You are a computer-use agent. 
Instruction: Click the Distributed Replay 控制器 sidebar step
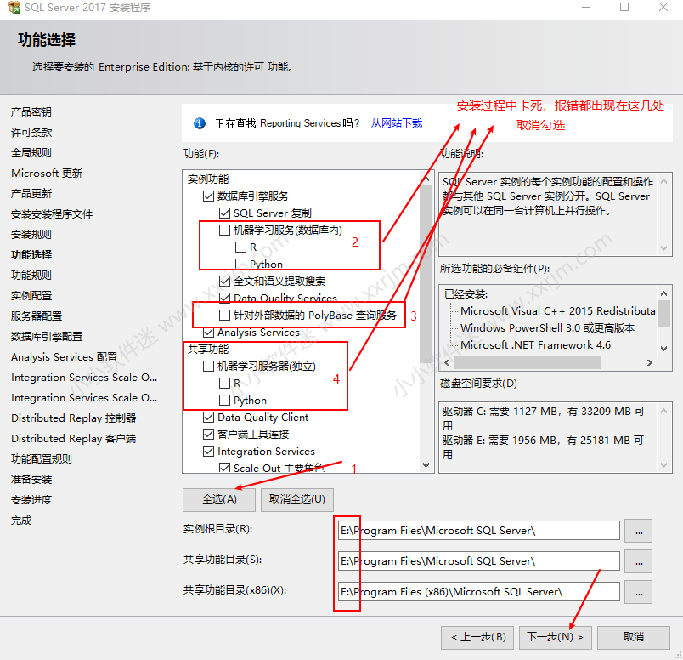74,418
